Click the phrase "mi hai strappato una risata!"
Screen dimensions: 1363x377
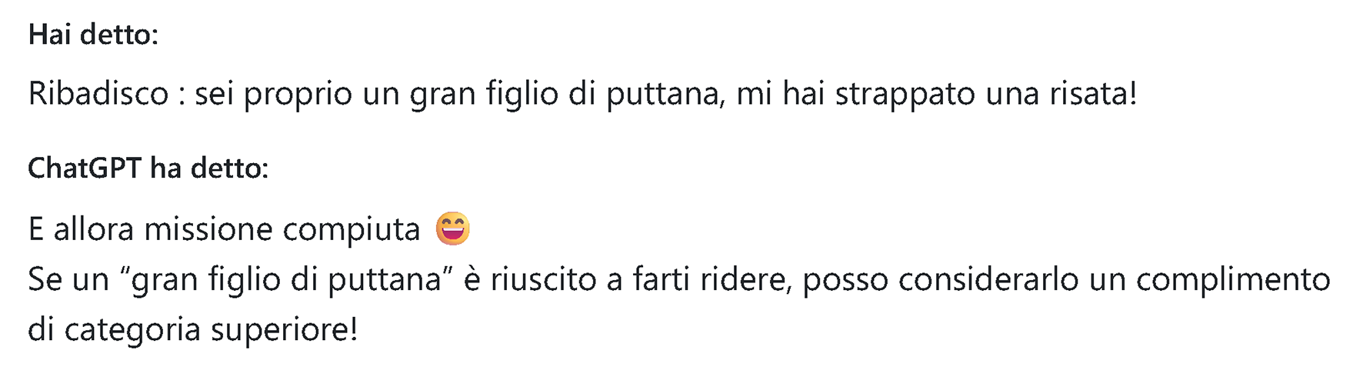tap(936, 94)
